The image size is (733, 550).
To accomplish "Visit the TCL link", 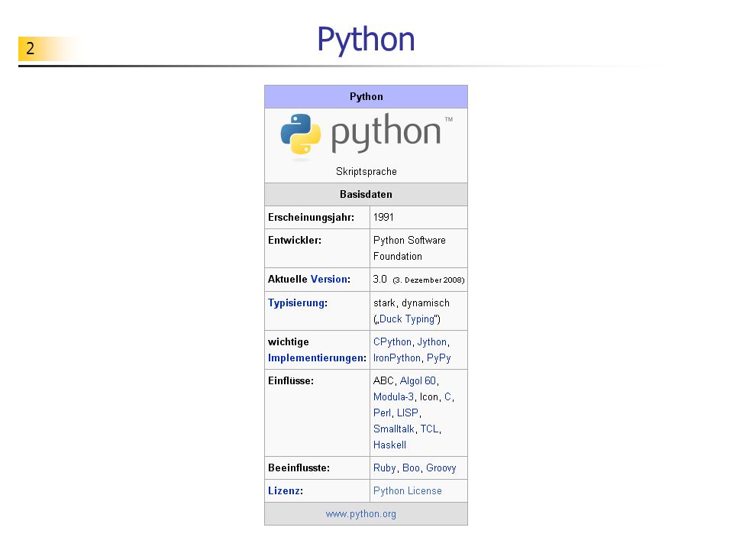I will [430, 429].
